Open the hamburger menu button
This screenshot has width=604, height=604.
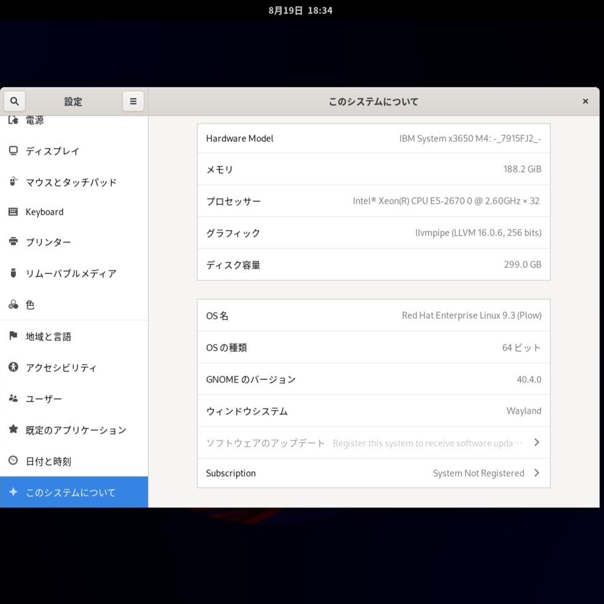[x=133, y=102]
